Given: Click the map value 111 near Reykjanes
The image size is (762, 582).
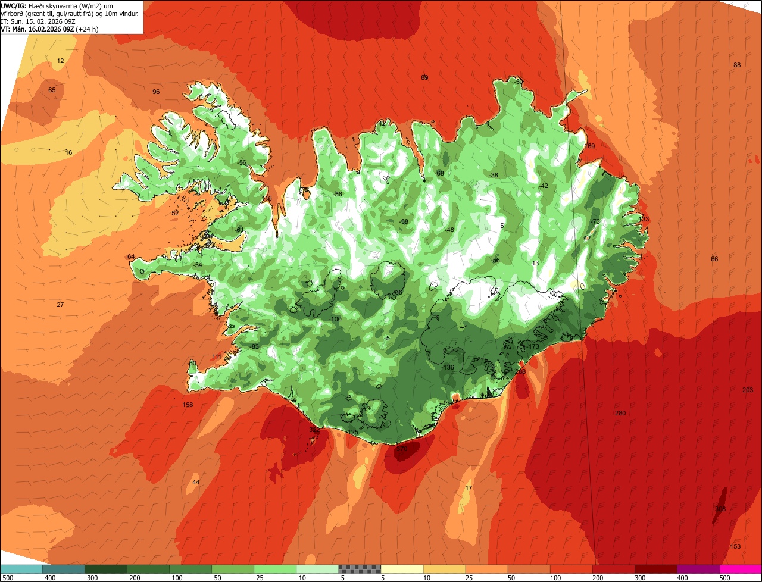Looking at the screenshot, I should tap(217, 356).
